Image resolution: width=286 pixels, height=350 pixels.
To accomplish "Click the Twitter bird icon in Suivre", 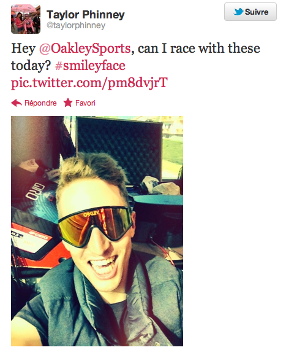I will pyautogui.click(x=238, y=12).
